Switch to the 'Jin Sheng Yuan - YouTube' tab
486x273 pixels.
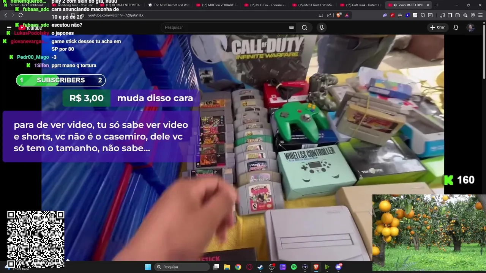[x=73, y=5]
